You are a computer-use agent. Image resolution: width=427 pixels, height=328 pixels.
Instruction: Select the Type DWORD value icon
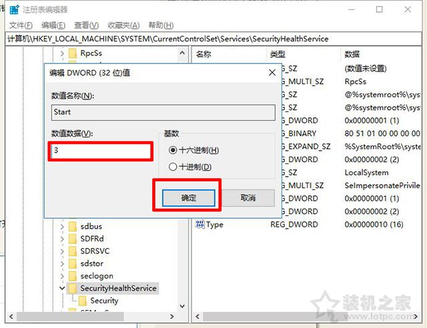tap(199, 225)
